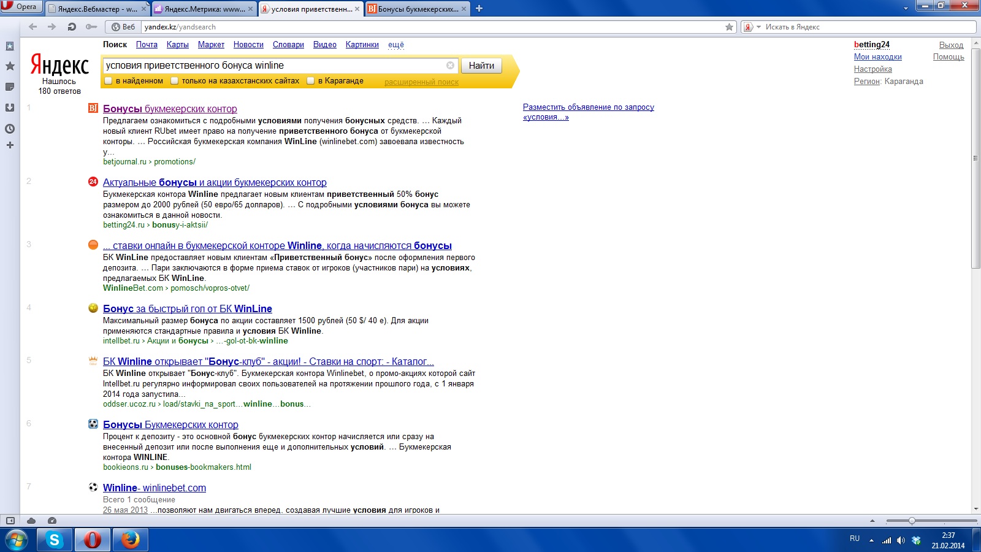The height and width of the screenshot is (552, 981).
Task: Open the Помощь help link
Action: pyautogui.click(x=949, y=57)
